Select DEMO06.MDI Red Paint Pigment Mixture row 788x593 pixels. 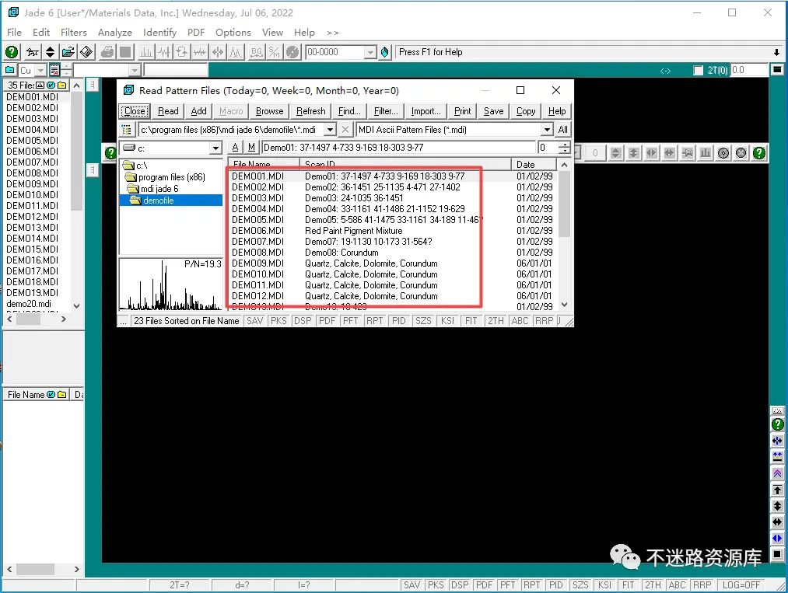[x=392, y=231]
